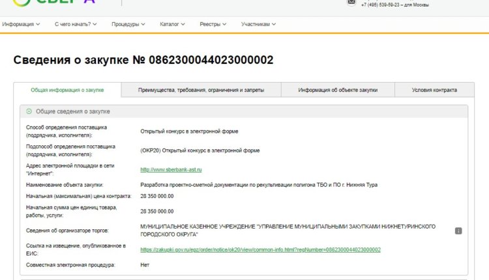
Task: Expand the 'Каталог' menu
Action: tap(173, 25)
